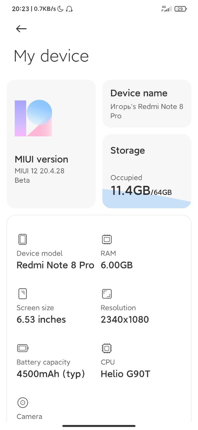Viewport: 198px width, 430px height.
Task: Open the Device name card
Action: (147, 103)
